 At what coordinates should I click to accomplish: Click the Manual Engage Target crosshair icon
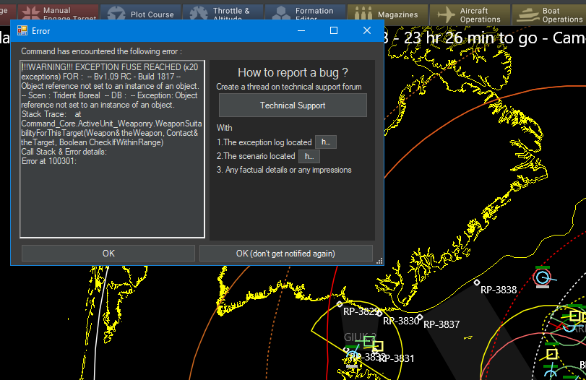click(30, 13)
